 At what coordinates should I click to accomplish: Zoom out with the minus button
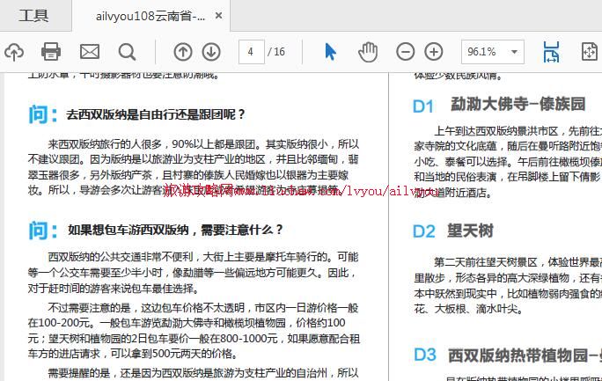point(406,52)
